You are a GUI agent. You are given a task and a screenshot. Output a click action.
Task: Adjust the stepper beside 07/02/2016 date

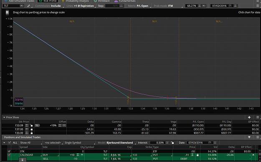(x=235, y=6)
